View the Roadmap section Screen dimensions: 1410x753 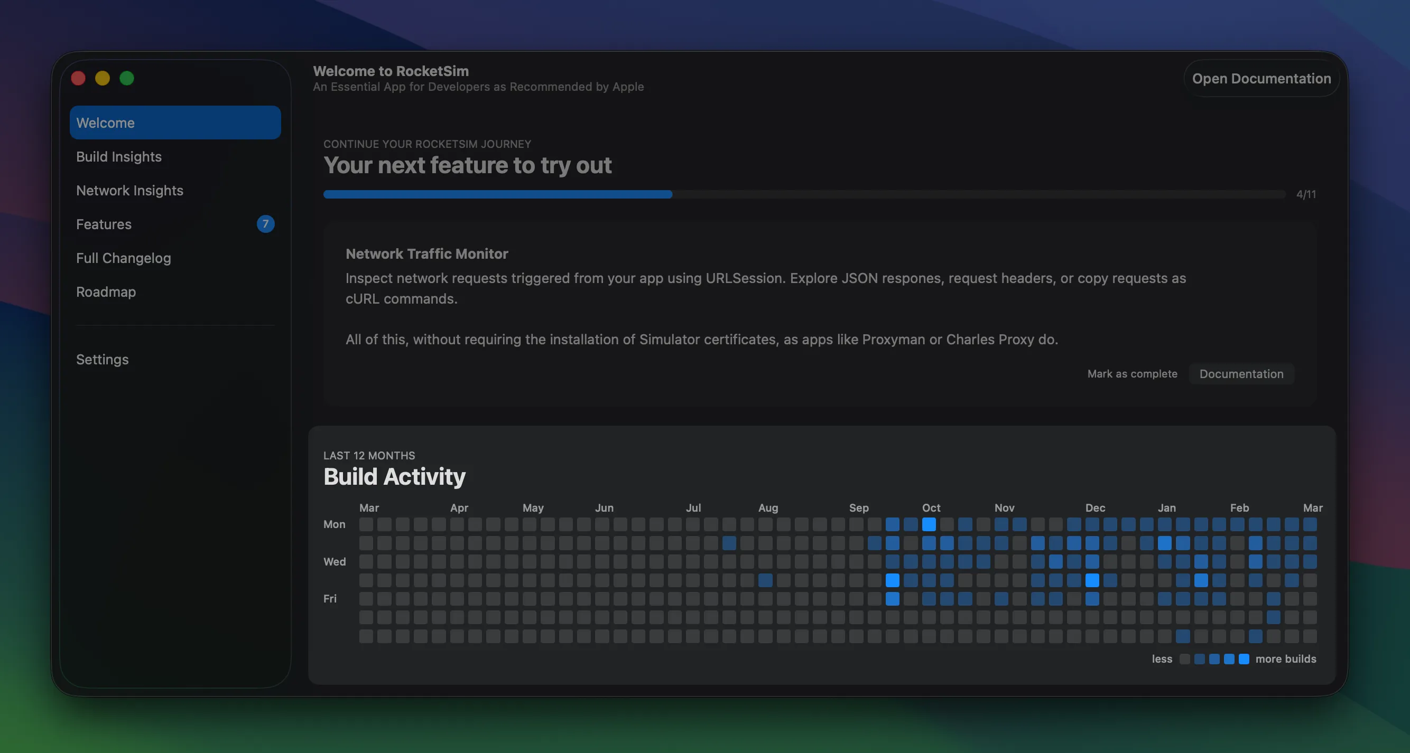click(106, 291)
